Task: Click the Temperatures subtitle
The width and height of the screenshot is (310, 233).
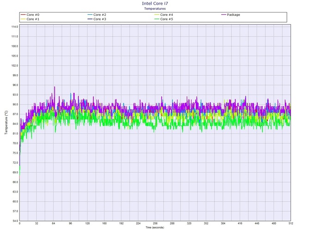Action: [155, 8]
